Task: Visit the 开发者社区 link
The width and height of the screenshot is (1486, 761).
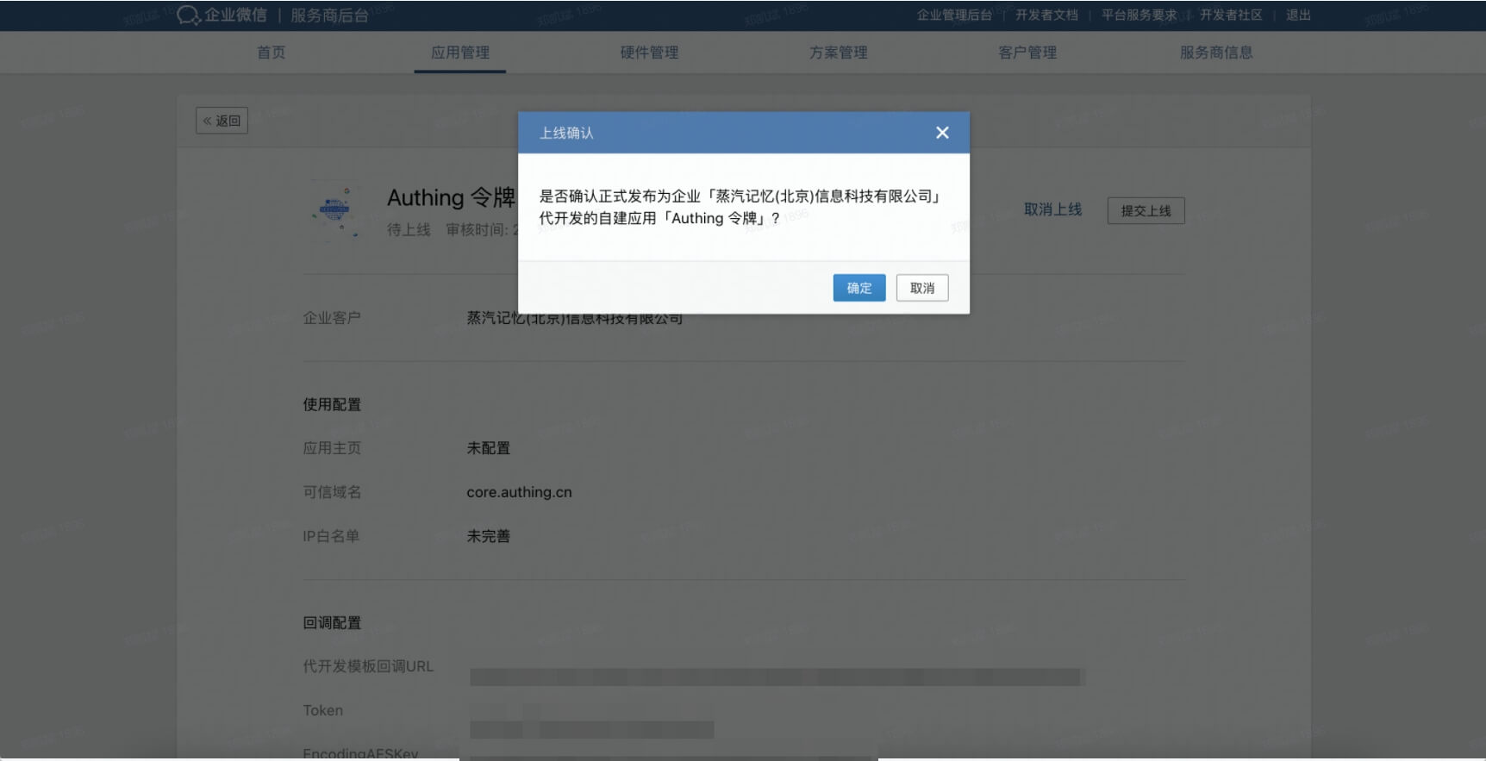Action: coord(1231,16)
